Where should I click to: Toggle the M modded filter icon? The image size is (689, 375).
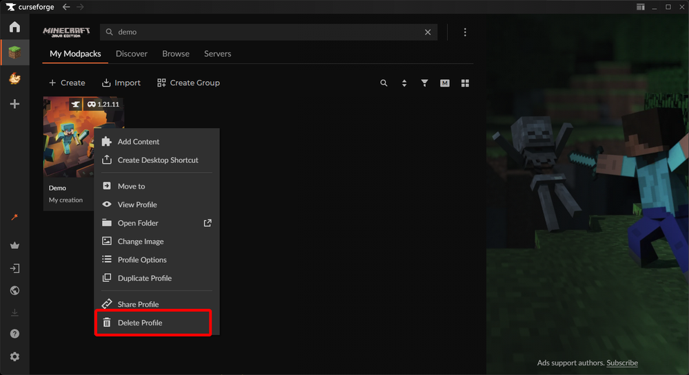tap(444, 83)
